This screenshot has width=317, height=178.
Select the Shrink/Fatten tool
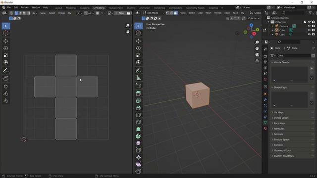click(x=138, y=157)
